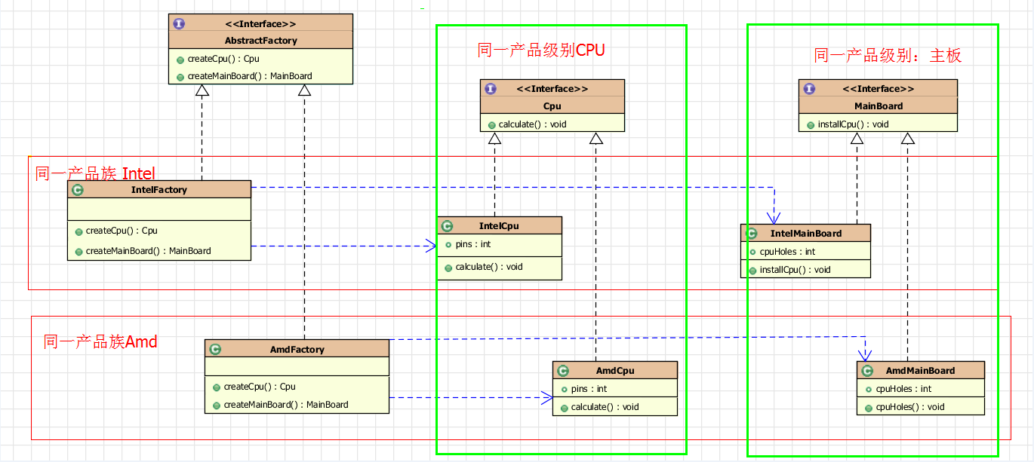
Task: Click the cpuHoles field icon in AmdMainBoard
Action: [x=869, y=390]
